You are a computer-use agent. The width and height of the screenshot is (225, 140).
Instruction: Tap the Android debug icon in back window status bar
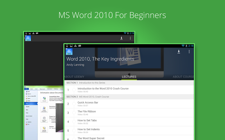pyautogui.click(x=37, y=33)
